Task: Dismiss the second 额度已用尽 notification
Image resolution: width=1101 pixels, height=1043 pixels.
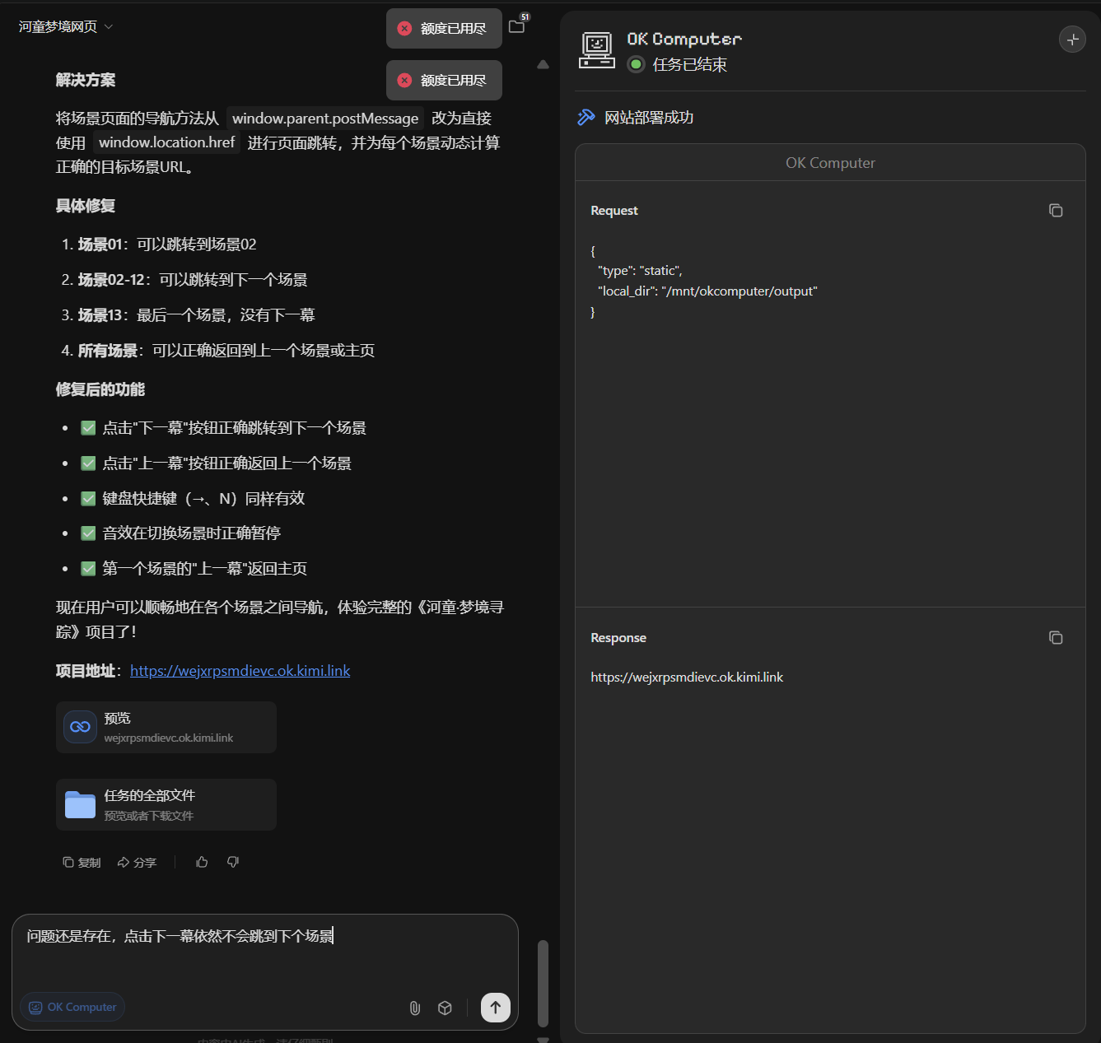Action: [404, 81]
